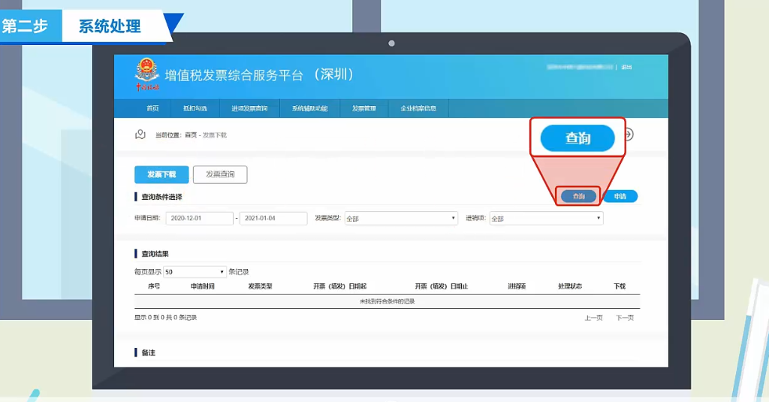Open the 进销项 dropdown
The width and height of the screenshot is (769, 402).
coord(547,219)
